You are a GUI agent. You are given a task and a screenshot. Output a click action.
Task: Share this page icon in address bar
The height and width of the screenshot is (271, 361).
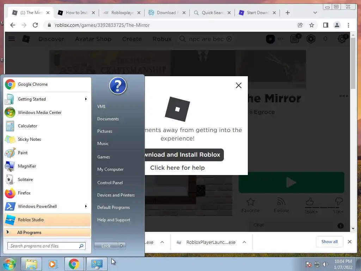pyautogui.click(x=300, y=25)
